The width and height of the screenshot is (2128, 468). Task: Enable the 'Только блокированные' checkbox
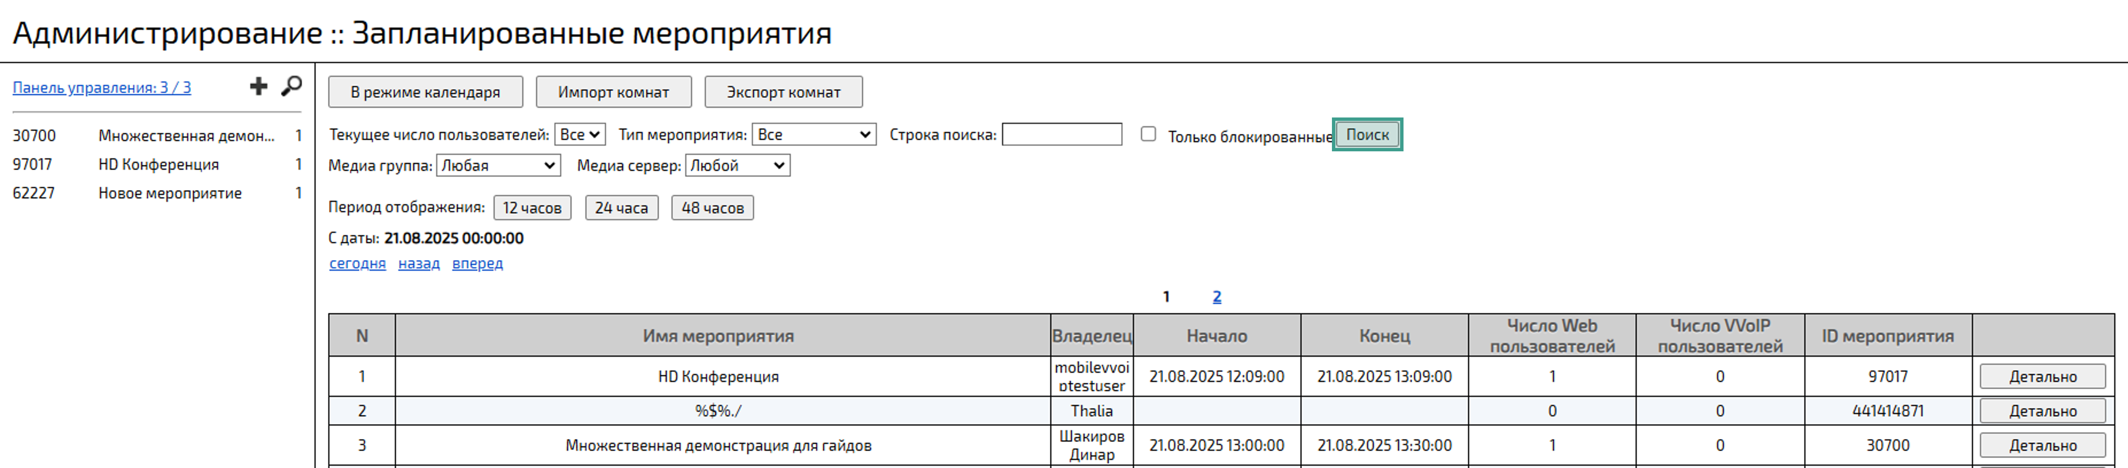point(1148,134)
